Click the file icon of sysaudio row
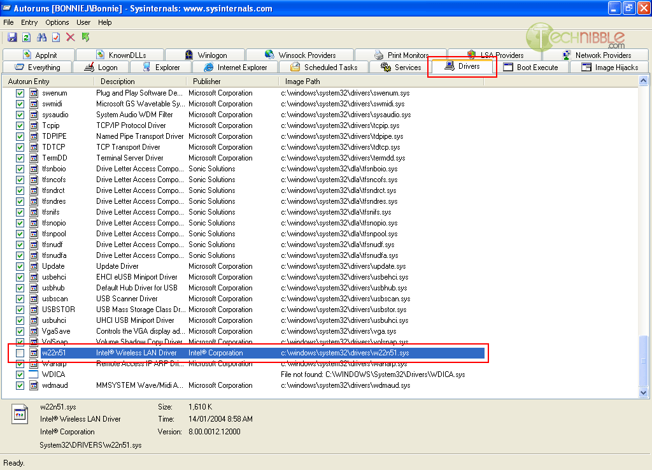 click(x=34, y=115)
